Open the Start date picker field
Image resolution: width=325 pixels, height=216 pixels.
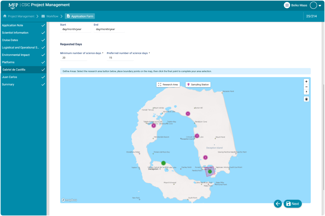coord(75,29)
